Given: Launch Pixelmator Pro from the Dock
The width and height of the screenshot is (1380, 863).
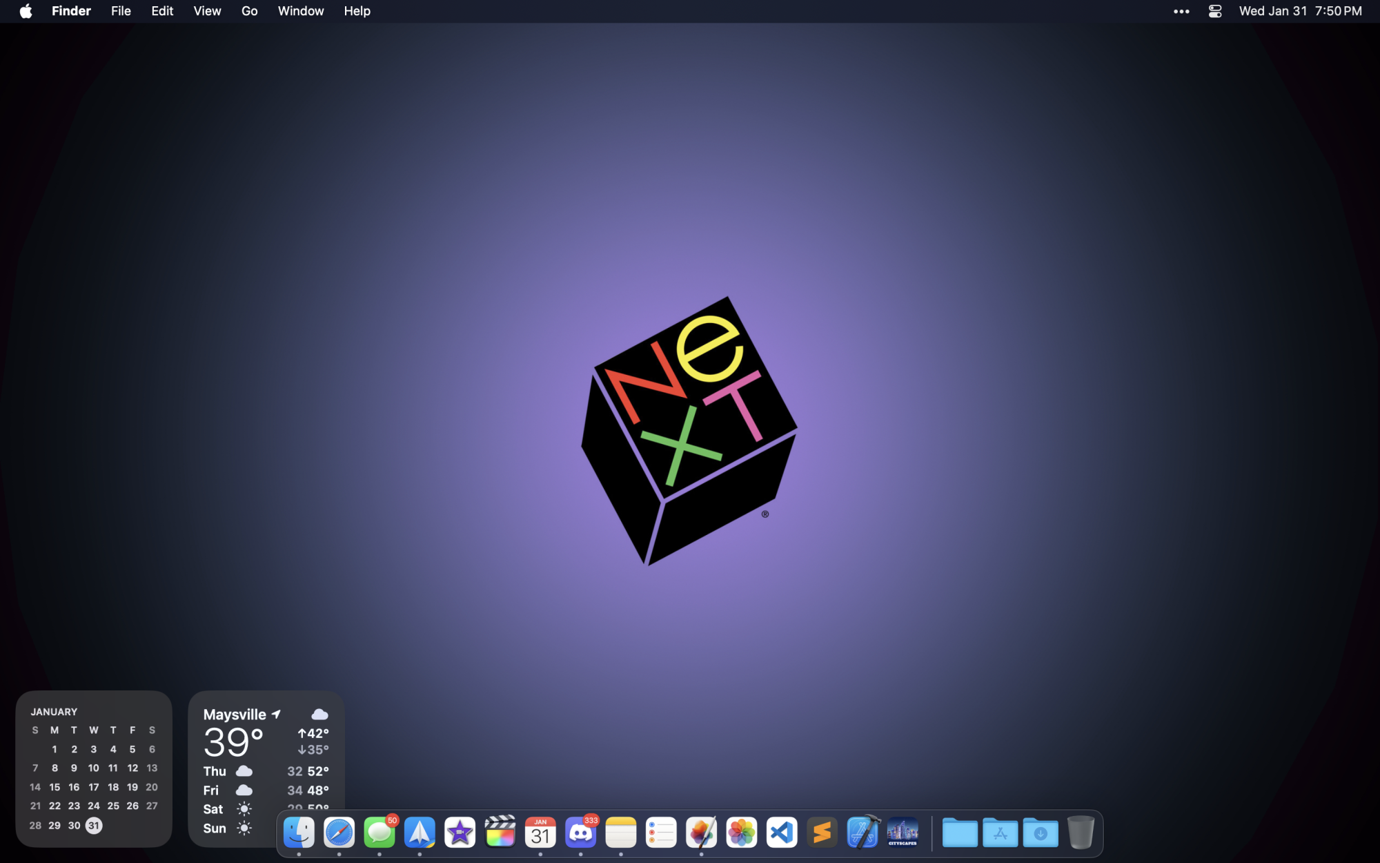Looking at the screenshot, I should point(701,833).
